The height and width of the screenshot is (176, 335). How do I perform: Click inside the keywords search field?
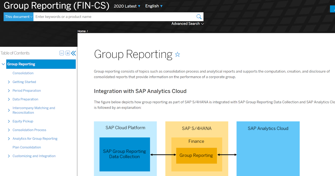pos(112,16)
